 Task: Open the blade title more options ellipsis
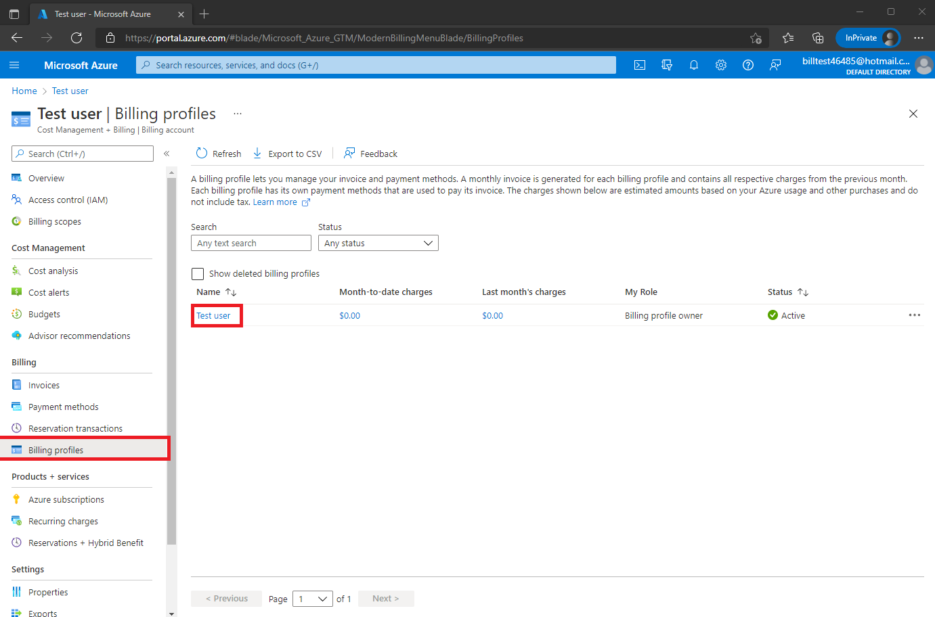click(x=238, y=114)
